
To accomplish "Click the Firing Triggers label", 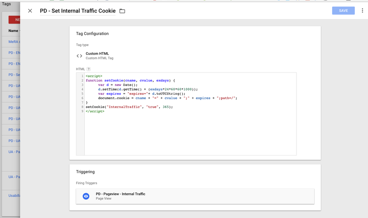I will pyautogui.click(x=86, y=183).
